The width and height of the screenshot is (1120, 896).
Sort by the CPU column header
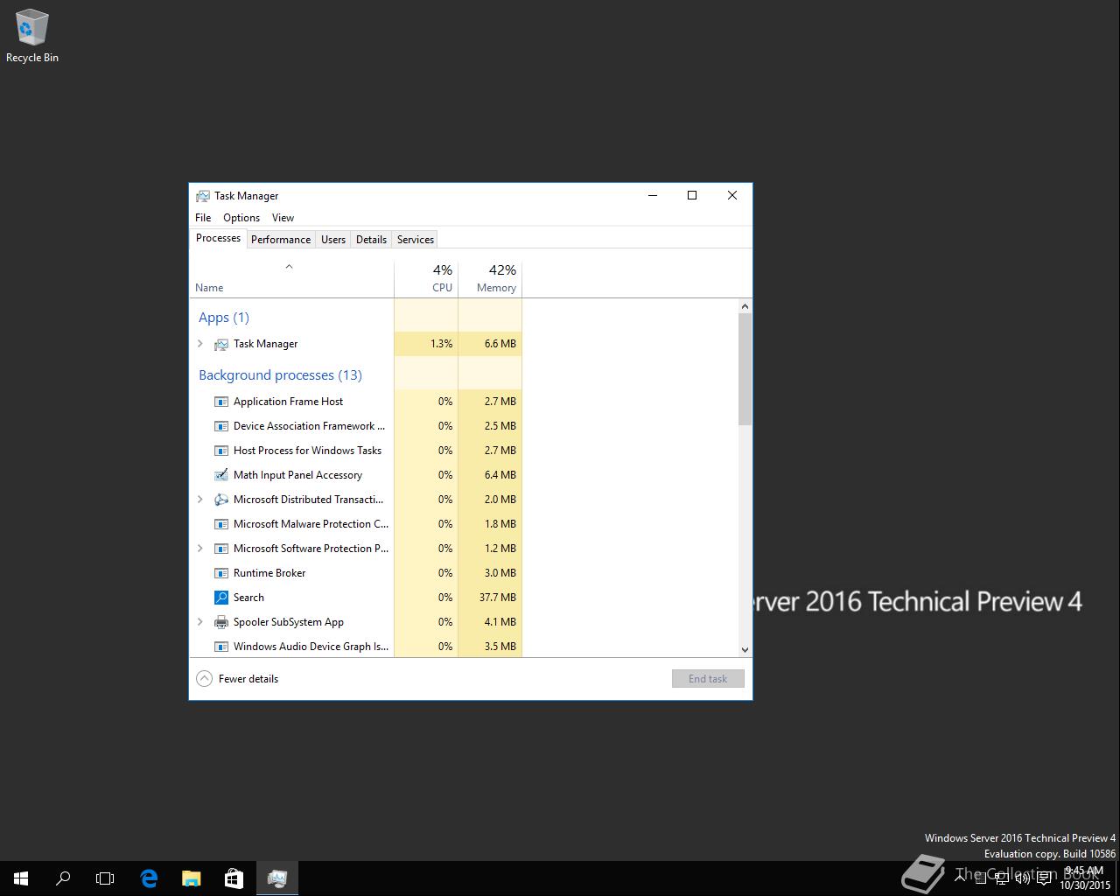(x=426, y=279)
